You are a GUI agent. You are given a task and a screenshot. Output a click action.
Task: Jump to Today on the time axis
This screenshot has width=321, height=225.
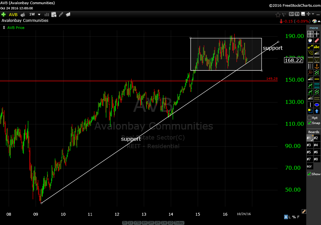pos(179,223)
